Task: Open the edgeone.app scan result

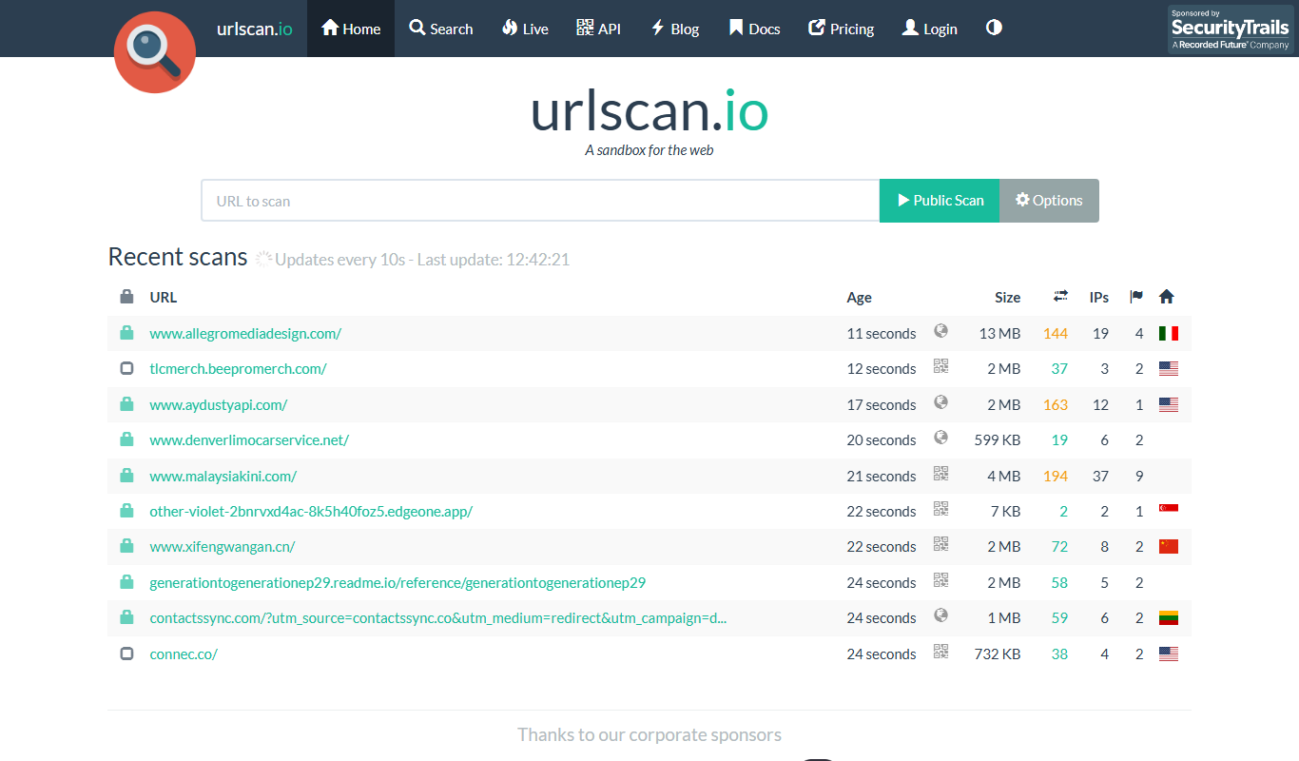Action: click(x=311, y=512)
